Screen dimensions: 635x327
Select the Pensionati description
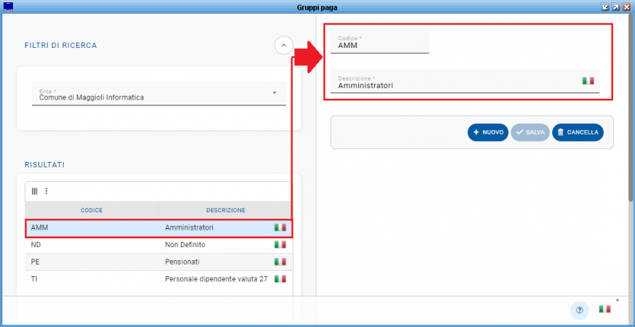click(182, 262)
